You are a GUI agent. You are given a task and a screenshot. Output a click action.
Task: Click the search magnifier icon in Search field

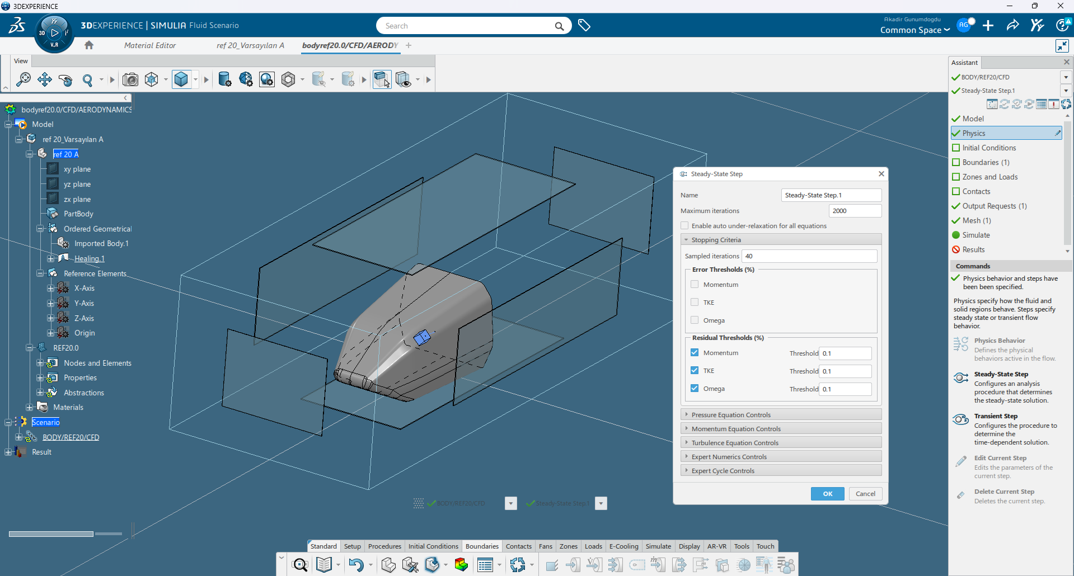(559, 26)
